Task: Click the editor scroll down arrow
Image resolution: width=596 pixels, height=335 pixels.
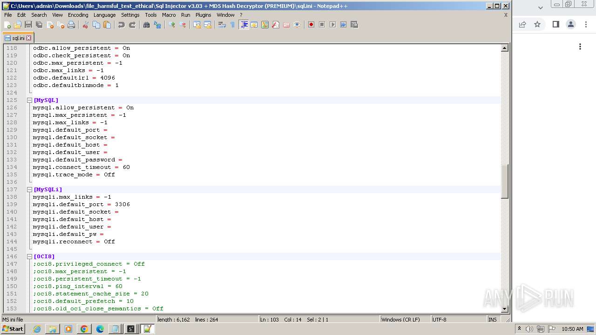Action: tap(504, 308)
